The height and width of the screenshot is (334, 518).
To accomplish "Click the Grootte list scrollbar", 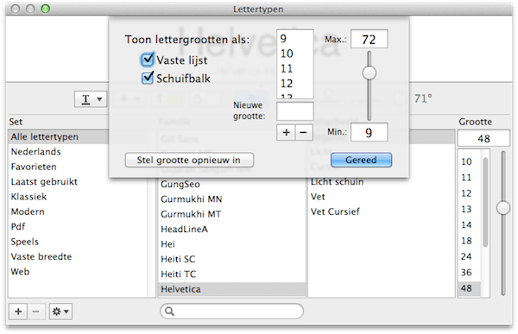I will click(x=485, y=202).
